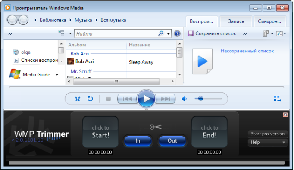294x170 pixels.
Task: Open checkmark options dropdown arrow
Action: click(285, 33)
